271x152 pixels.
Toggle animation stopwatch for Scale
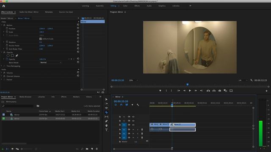[x=7, y=32]
